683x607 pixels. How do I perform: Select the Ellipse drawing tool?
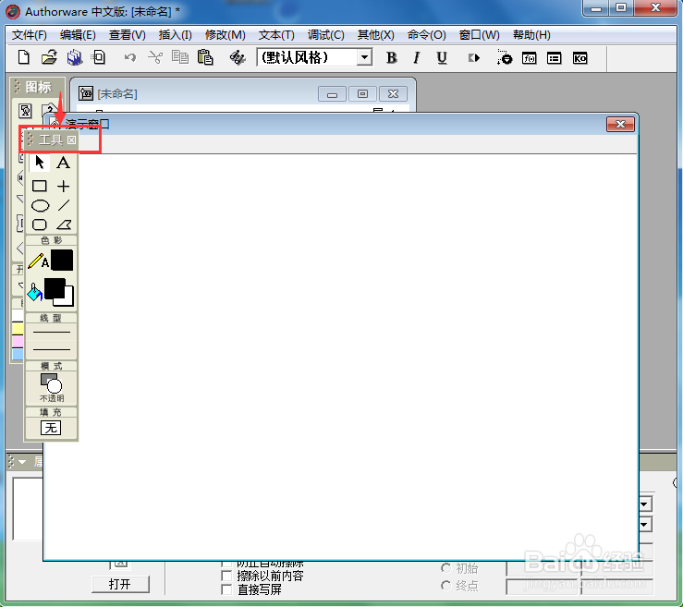(40, 205)
